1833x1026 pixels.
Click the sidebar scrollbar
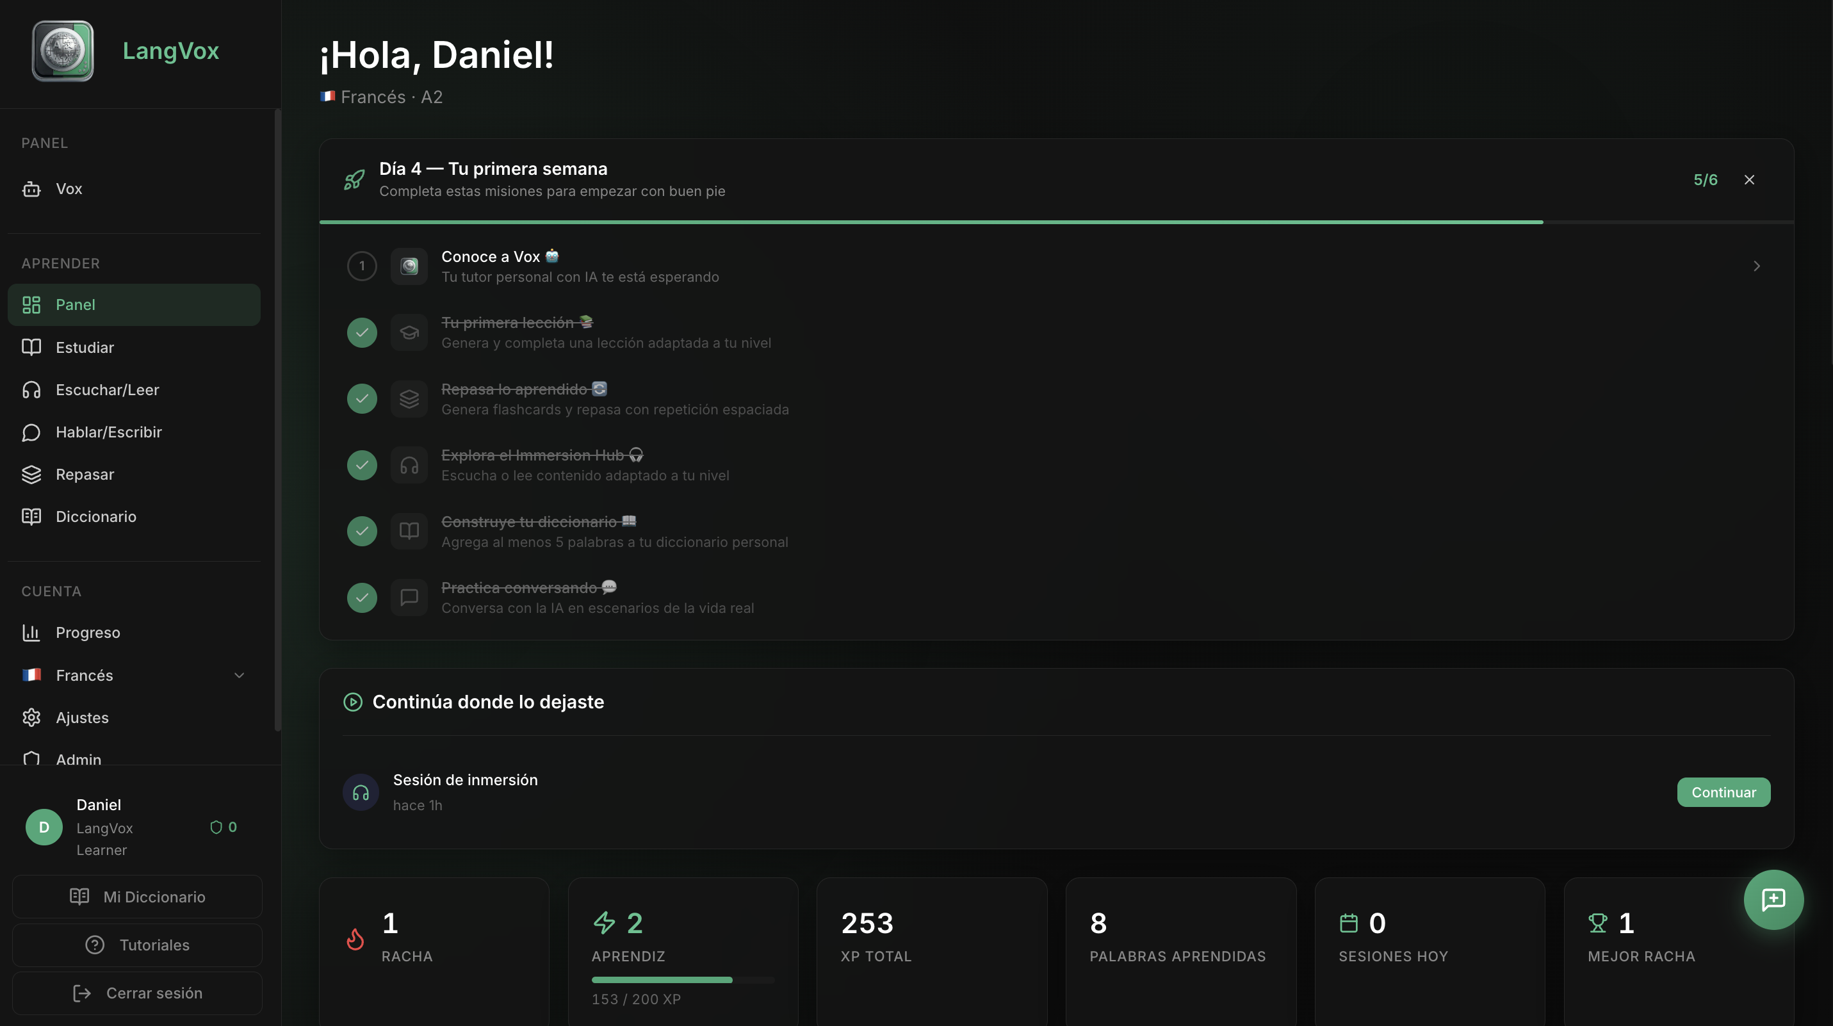click(277, 419)
